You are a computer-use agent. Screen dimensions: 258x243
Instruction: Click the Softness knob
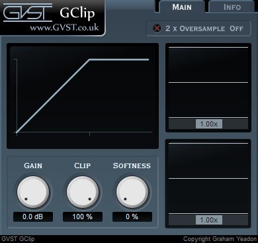pyautogui.click(x=132, y=192)
